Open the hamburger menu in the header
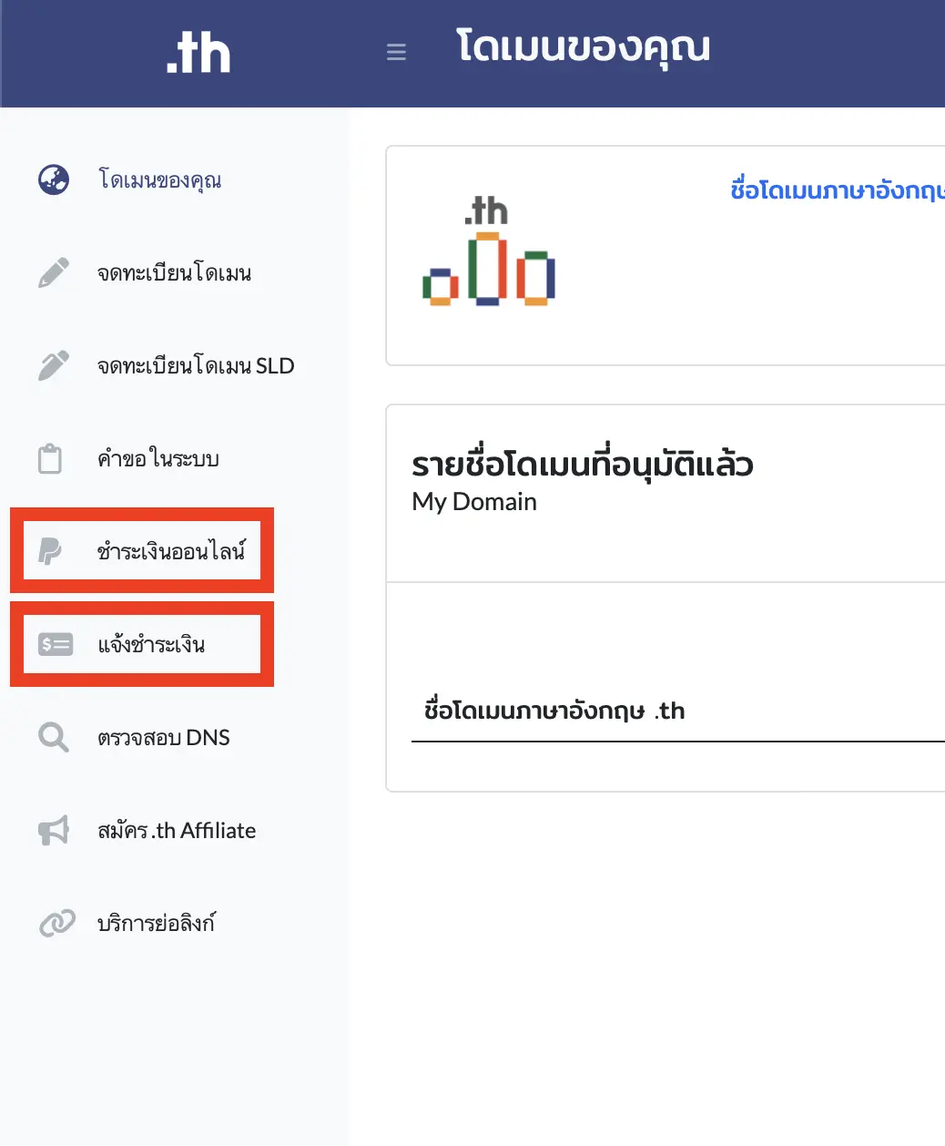 click(x=396, y=52)
